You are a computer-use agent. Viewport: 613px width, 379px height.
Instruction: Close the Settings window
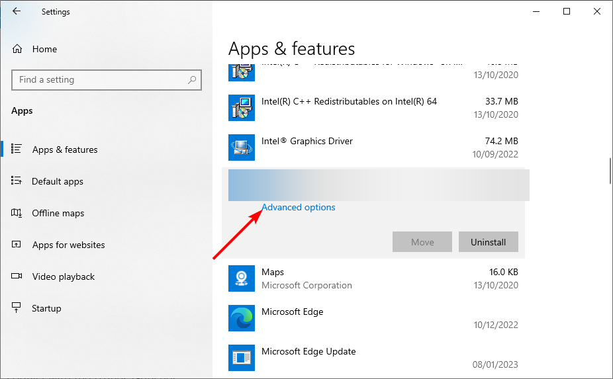point(597,11)
